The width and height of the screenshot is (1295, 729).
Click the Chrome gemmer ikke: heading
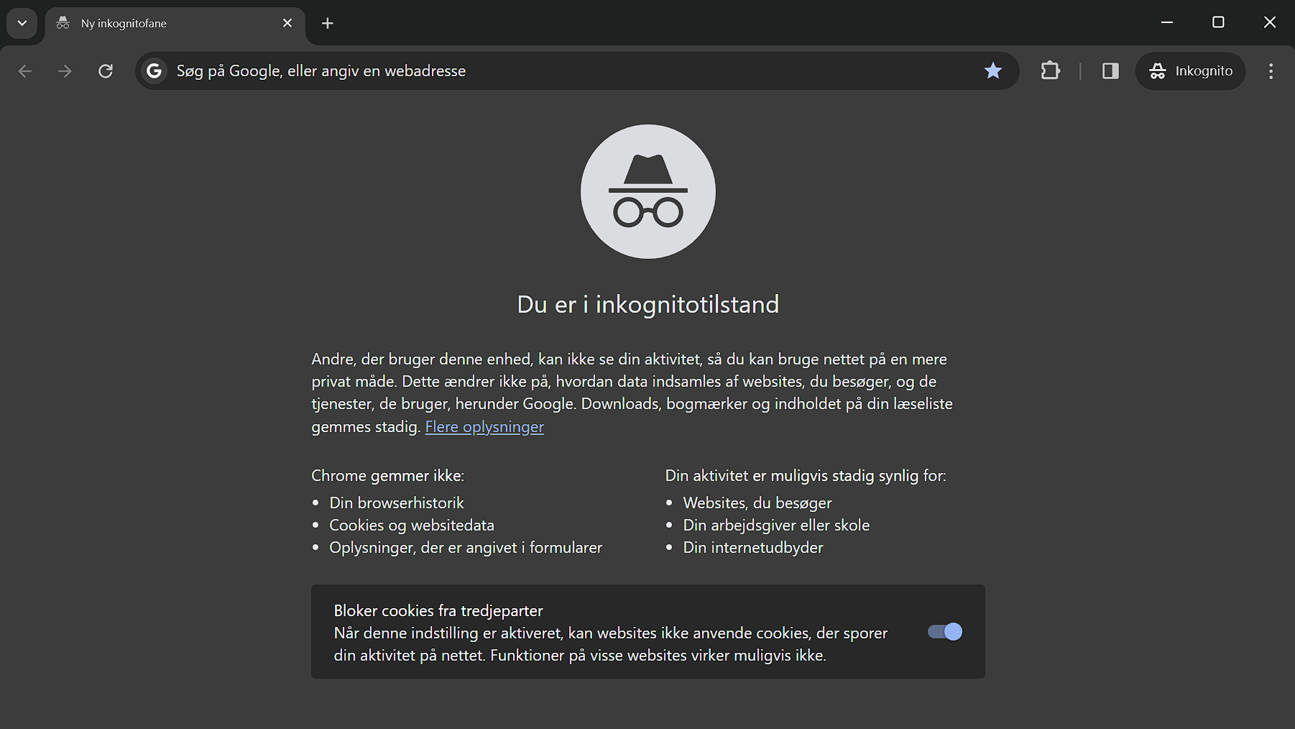point(388,475)
